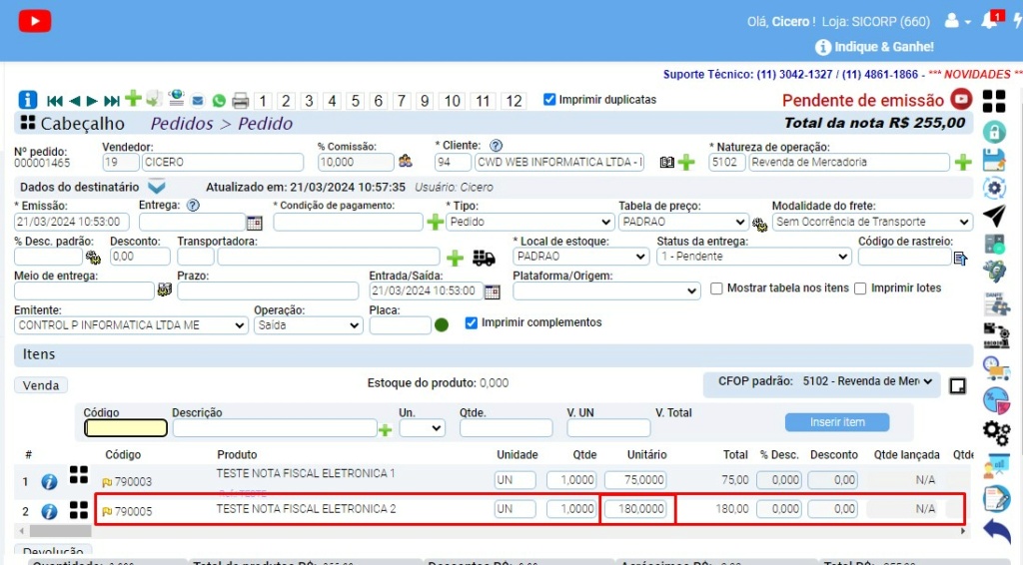1023x565 pixels.
Task: Open the note editing pencil icon
Action: pos(996,498)
